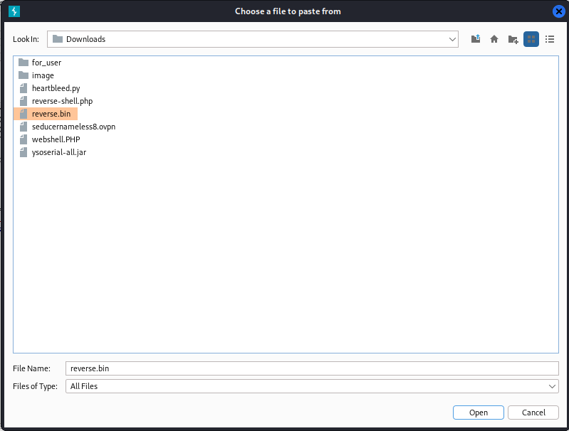The width and height of the screenshot is (569, 431).
Task: Expand the Files of Type dropdown
Action: (312, 386)
